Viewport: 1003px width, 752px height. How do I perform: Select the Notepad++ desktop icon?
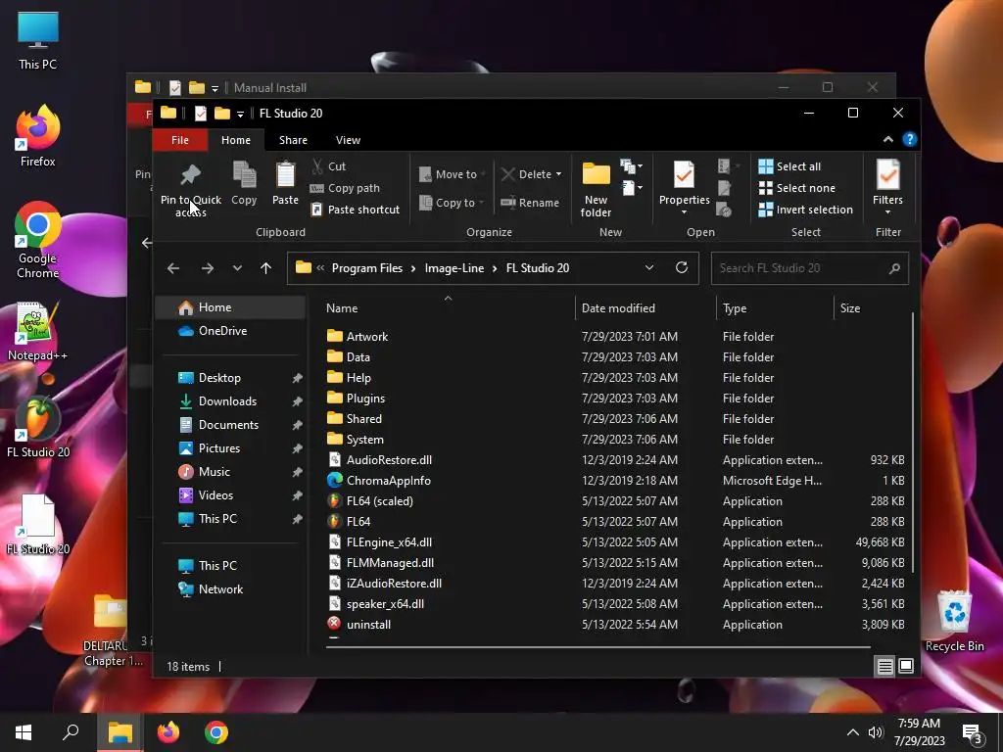37,331
